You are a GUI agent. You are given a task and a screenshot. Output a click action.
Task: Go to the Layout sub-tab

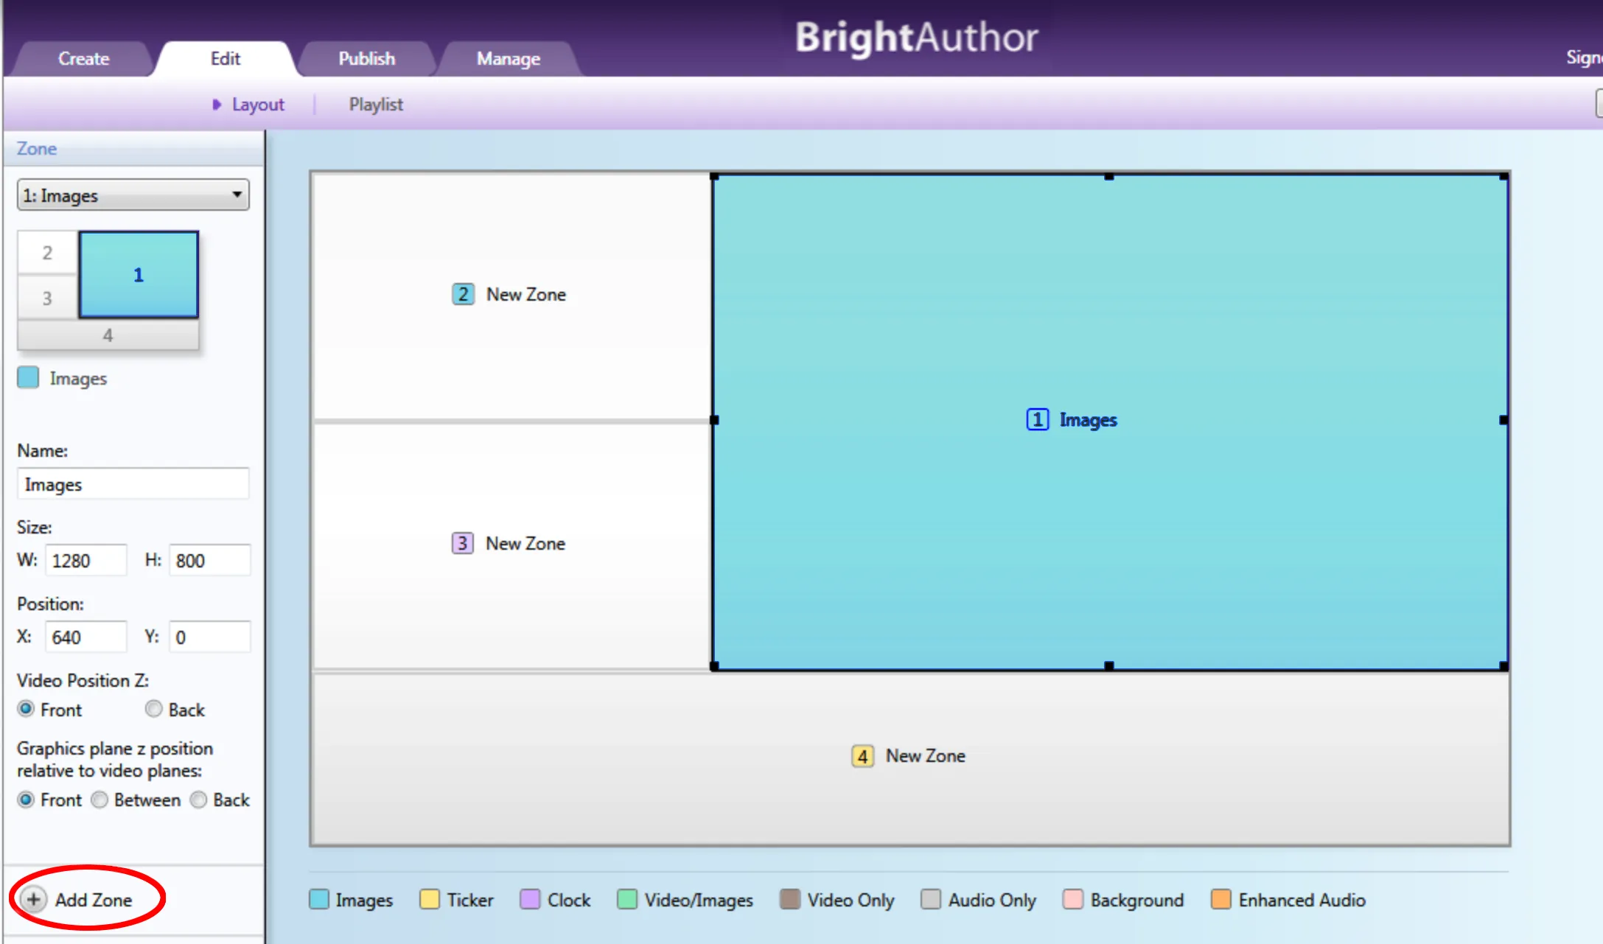258,105
